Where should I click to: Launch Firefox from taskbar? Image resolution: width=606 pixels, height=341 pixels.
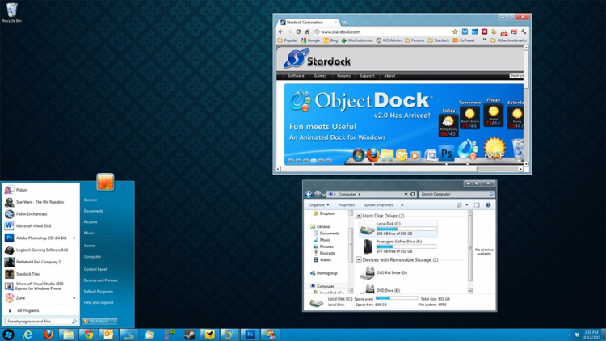pyautogui.click(x=48, y=335)
